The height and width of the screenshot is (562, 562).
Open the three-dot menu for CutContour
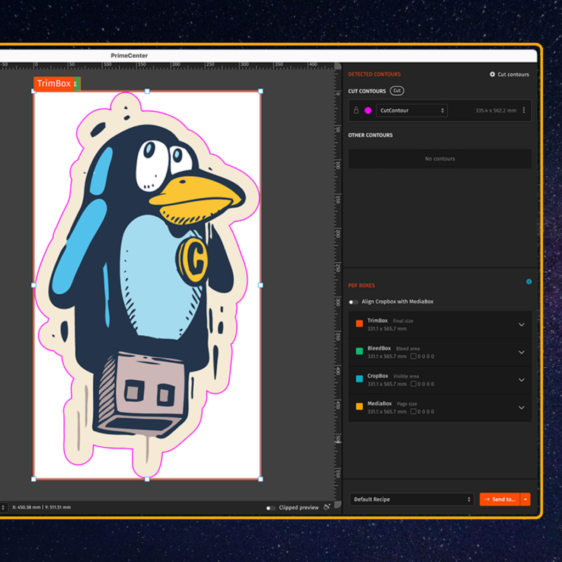(x=524, y=110)
